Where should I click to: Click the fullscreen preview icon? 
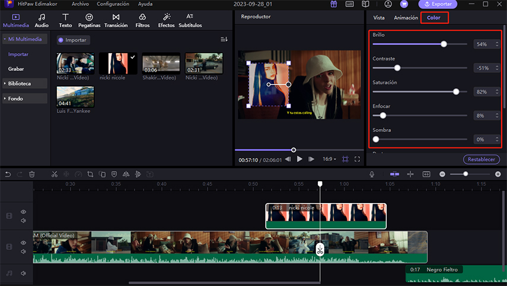[358, 159]
